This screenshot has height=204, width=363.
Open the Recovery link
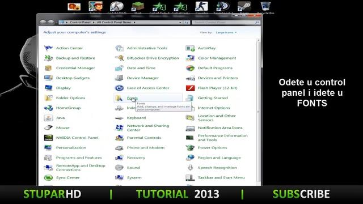click(136, 158)
